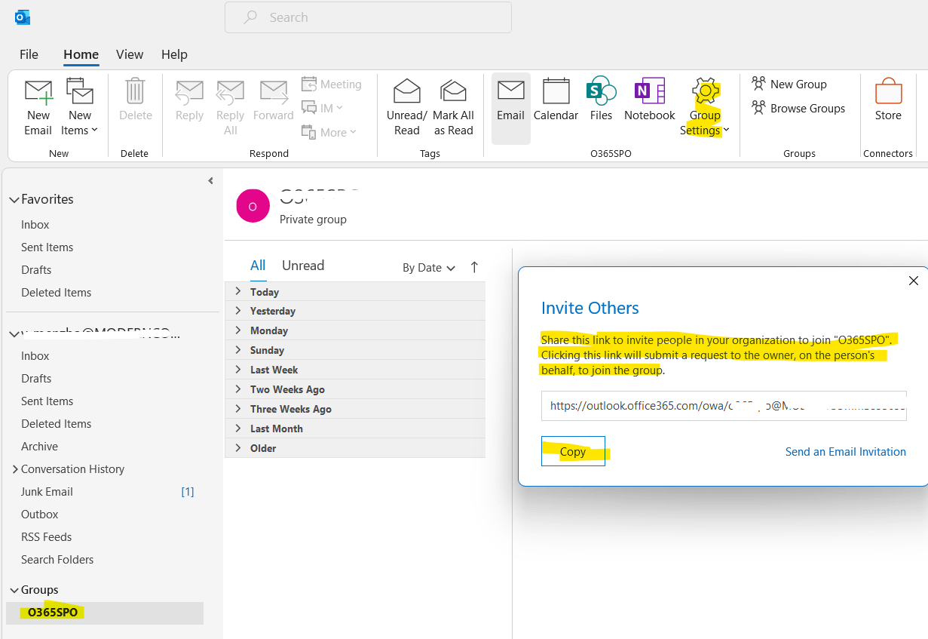
Task: Open the More dropdown in Respond
Action: click(x=329, y=132)
